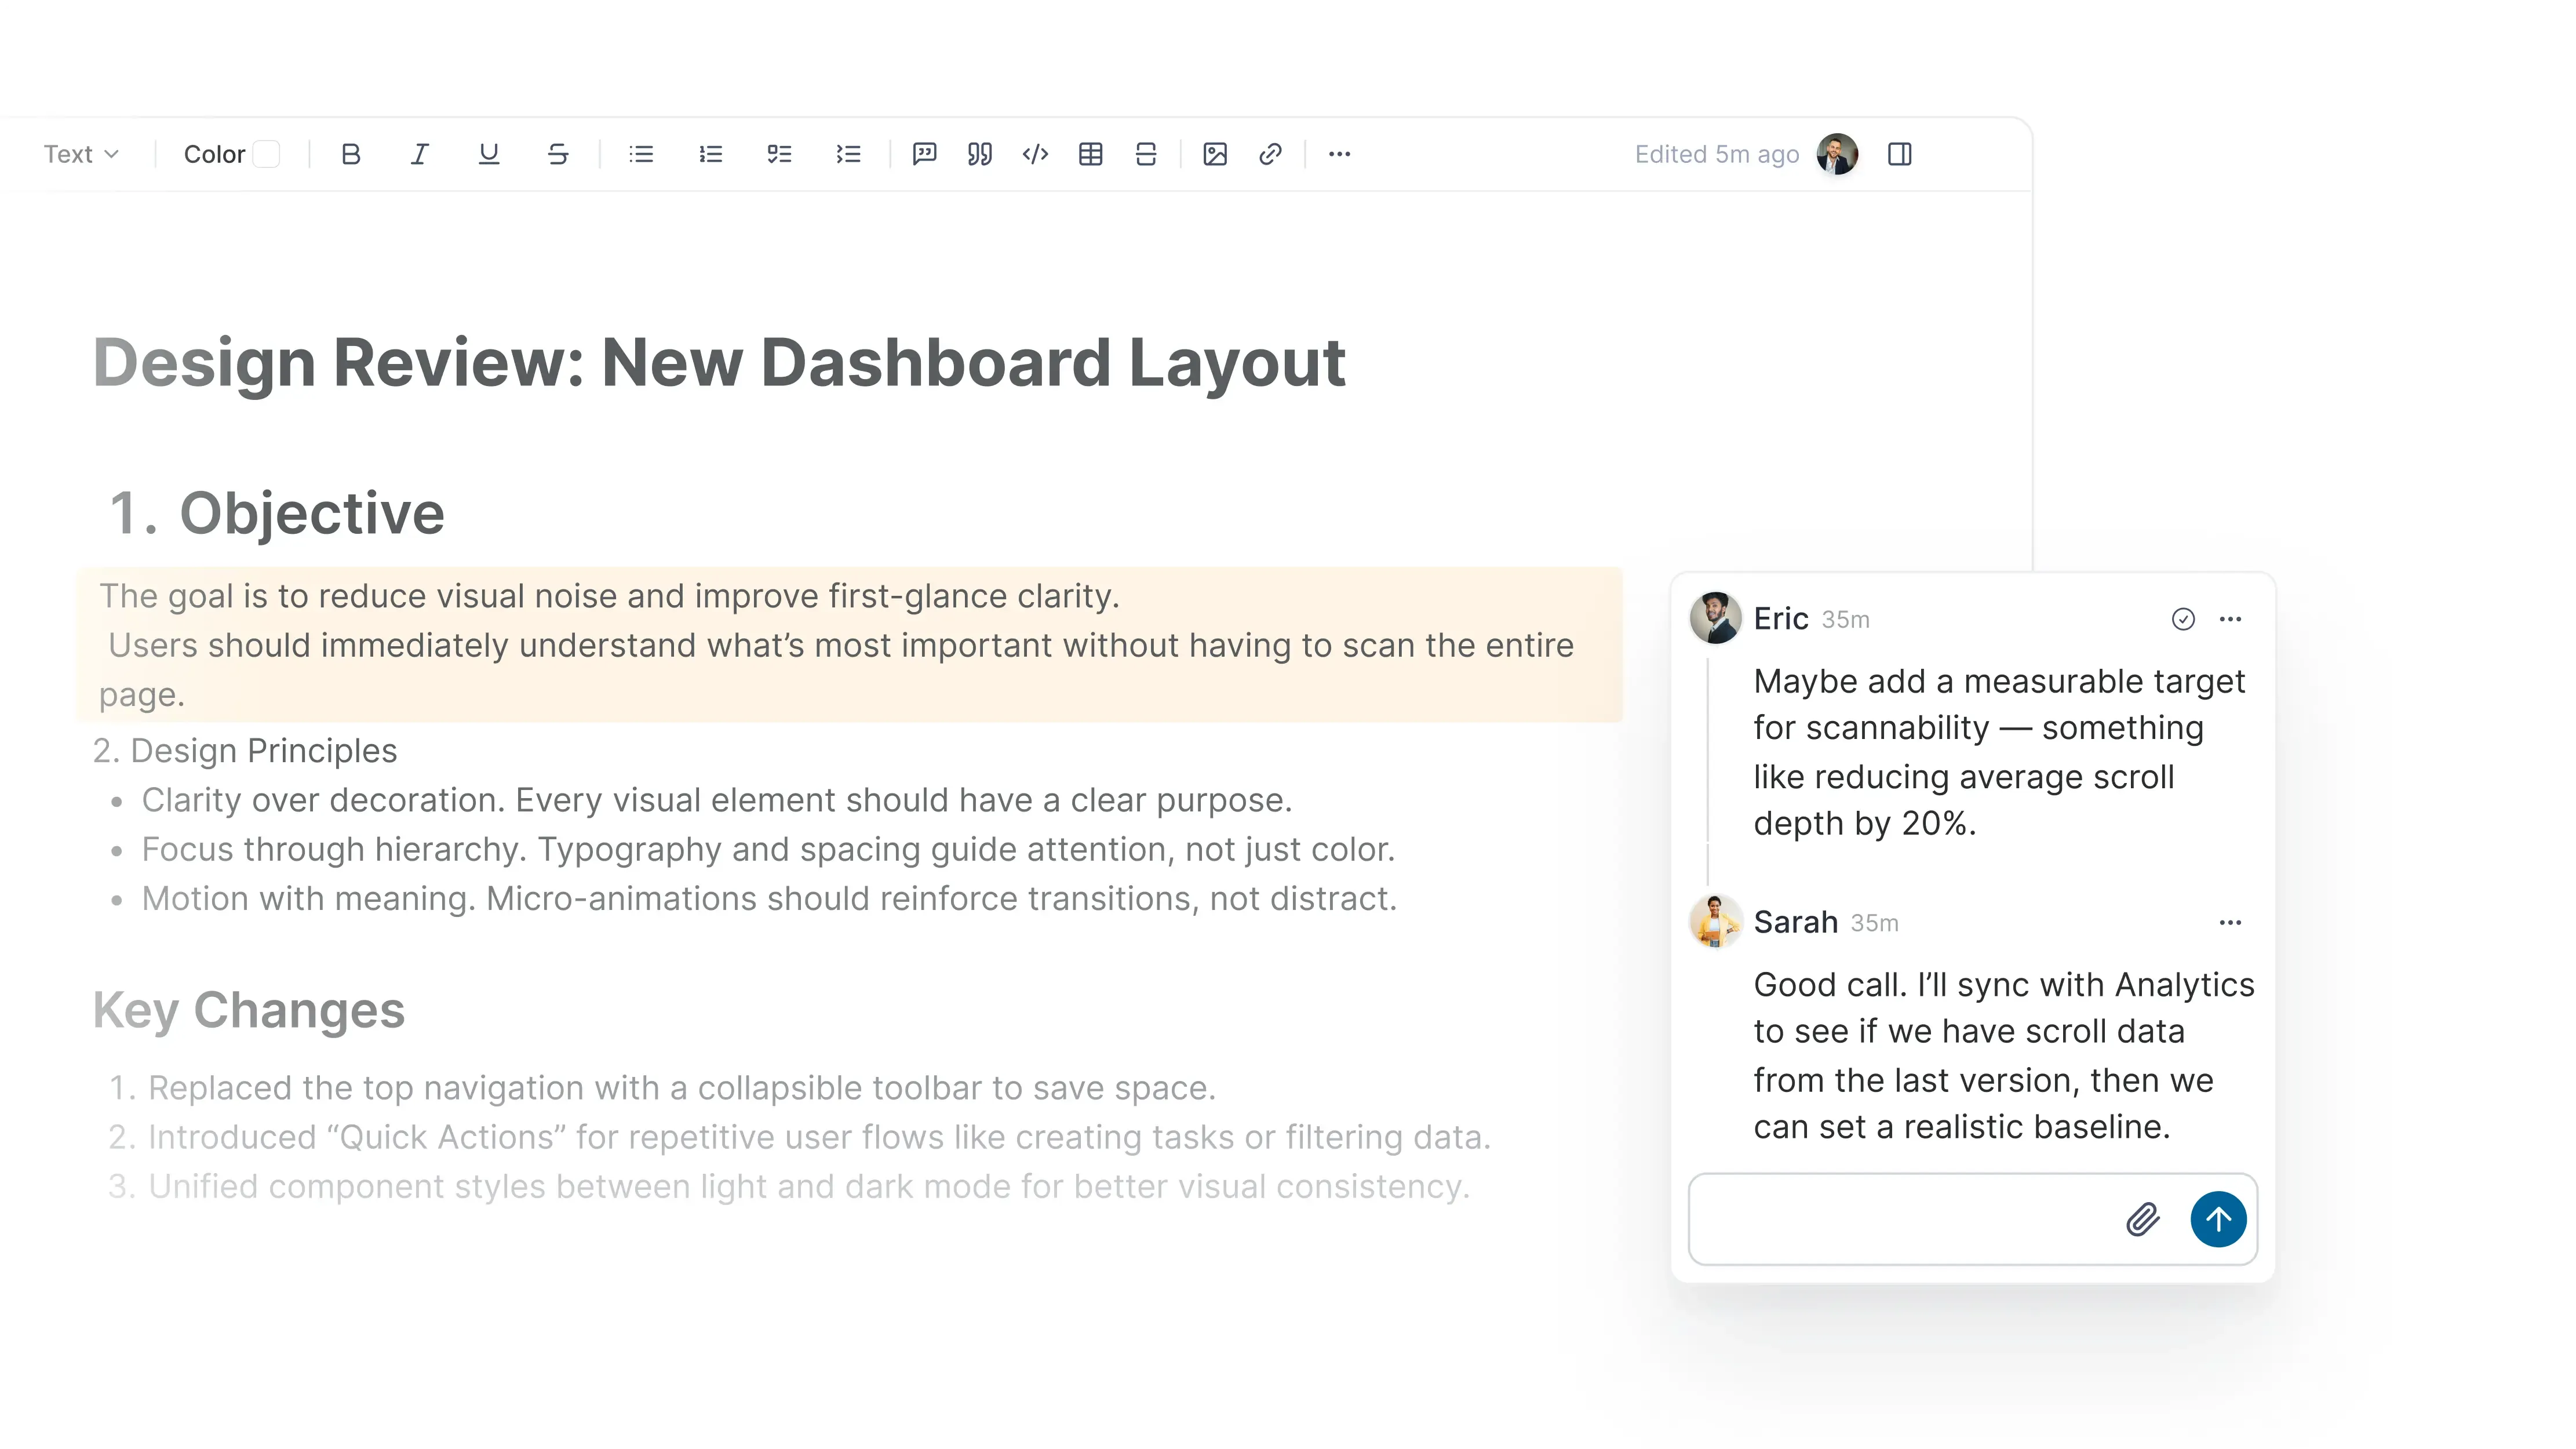Apply strikethrough formatting
The height and width of the screenshot is (1449, 2576).
[558, 154]
